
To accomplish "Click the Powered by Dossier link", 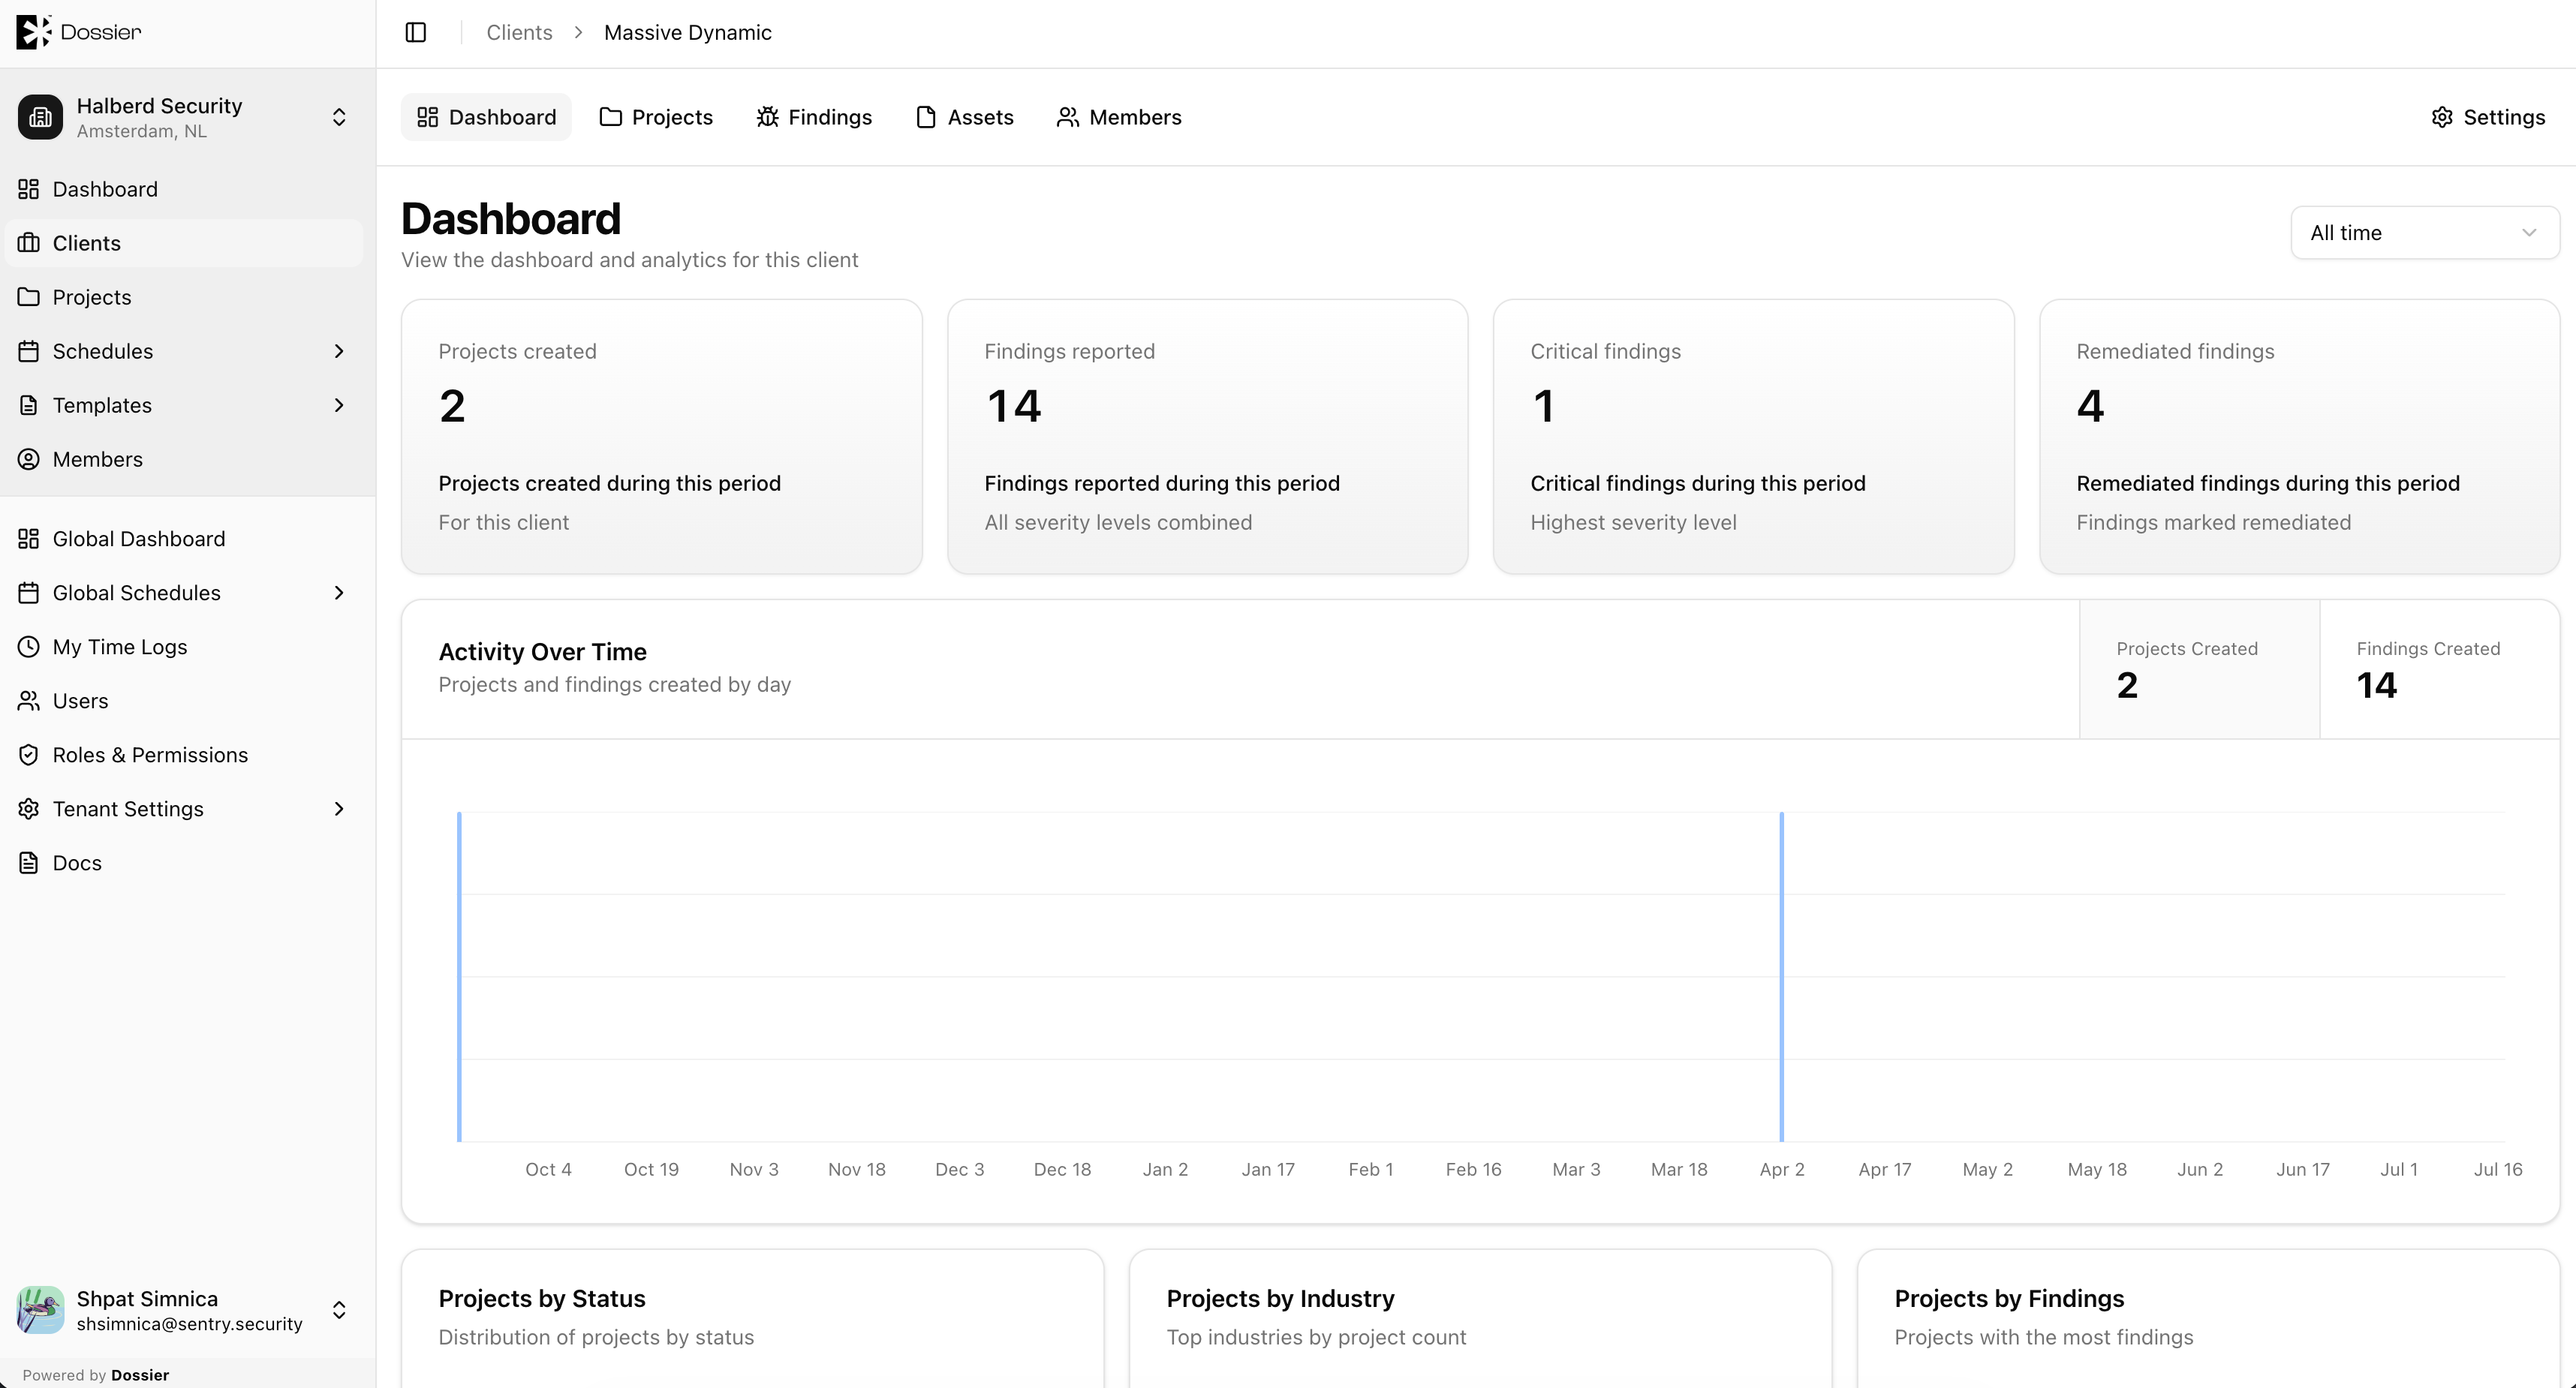I will click(96, 1375).
